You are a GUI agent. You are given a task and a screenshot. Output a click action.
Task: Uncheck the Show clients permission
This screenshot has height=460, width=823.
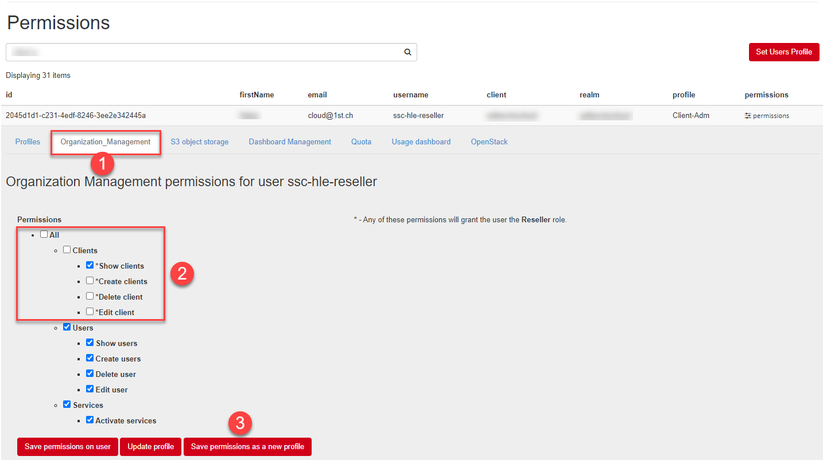coord(90,265)
